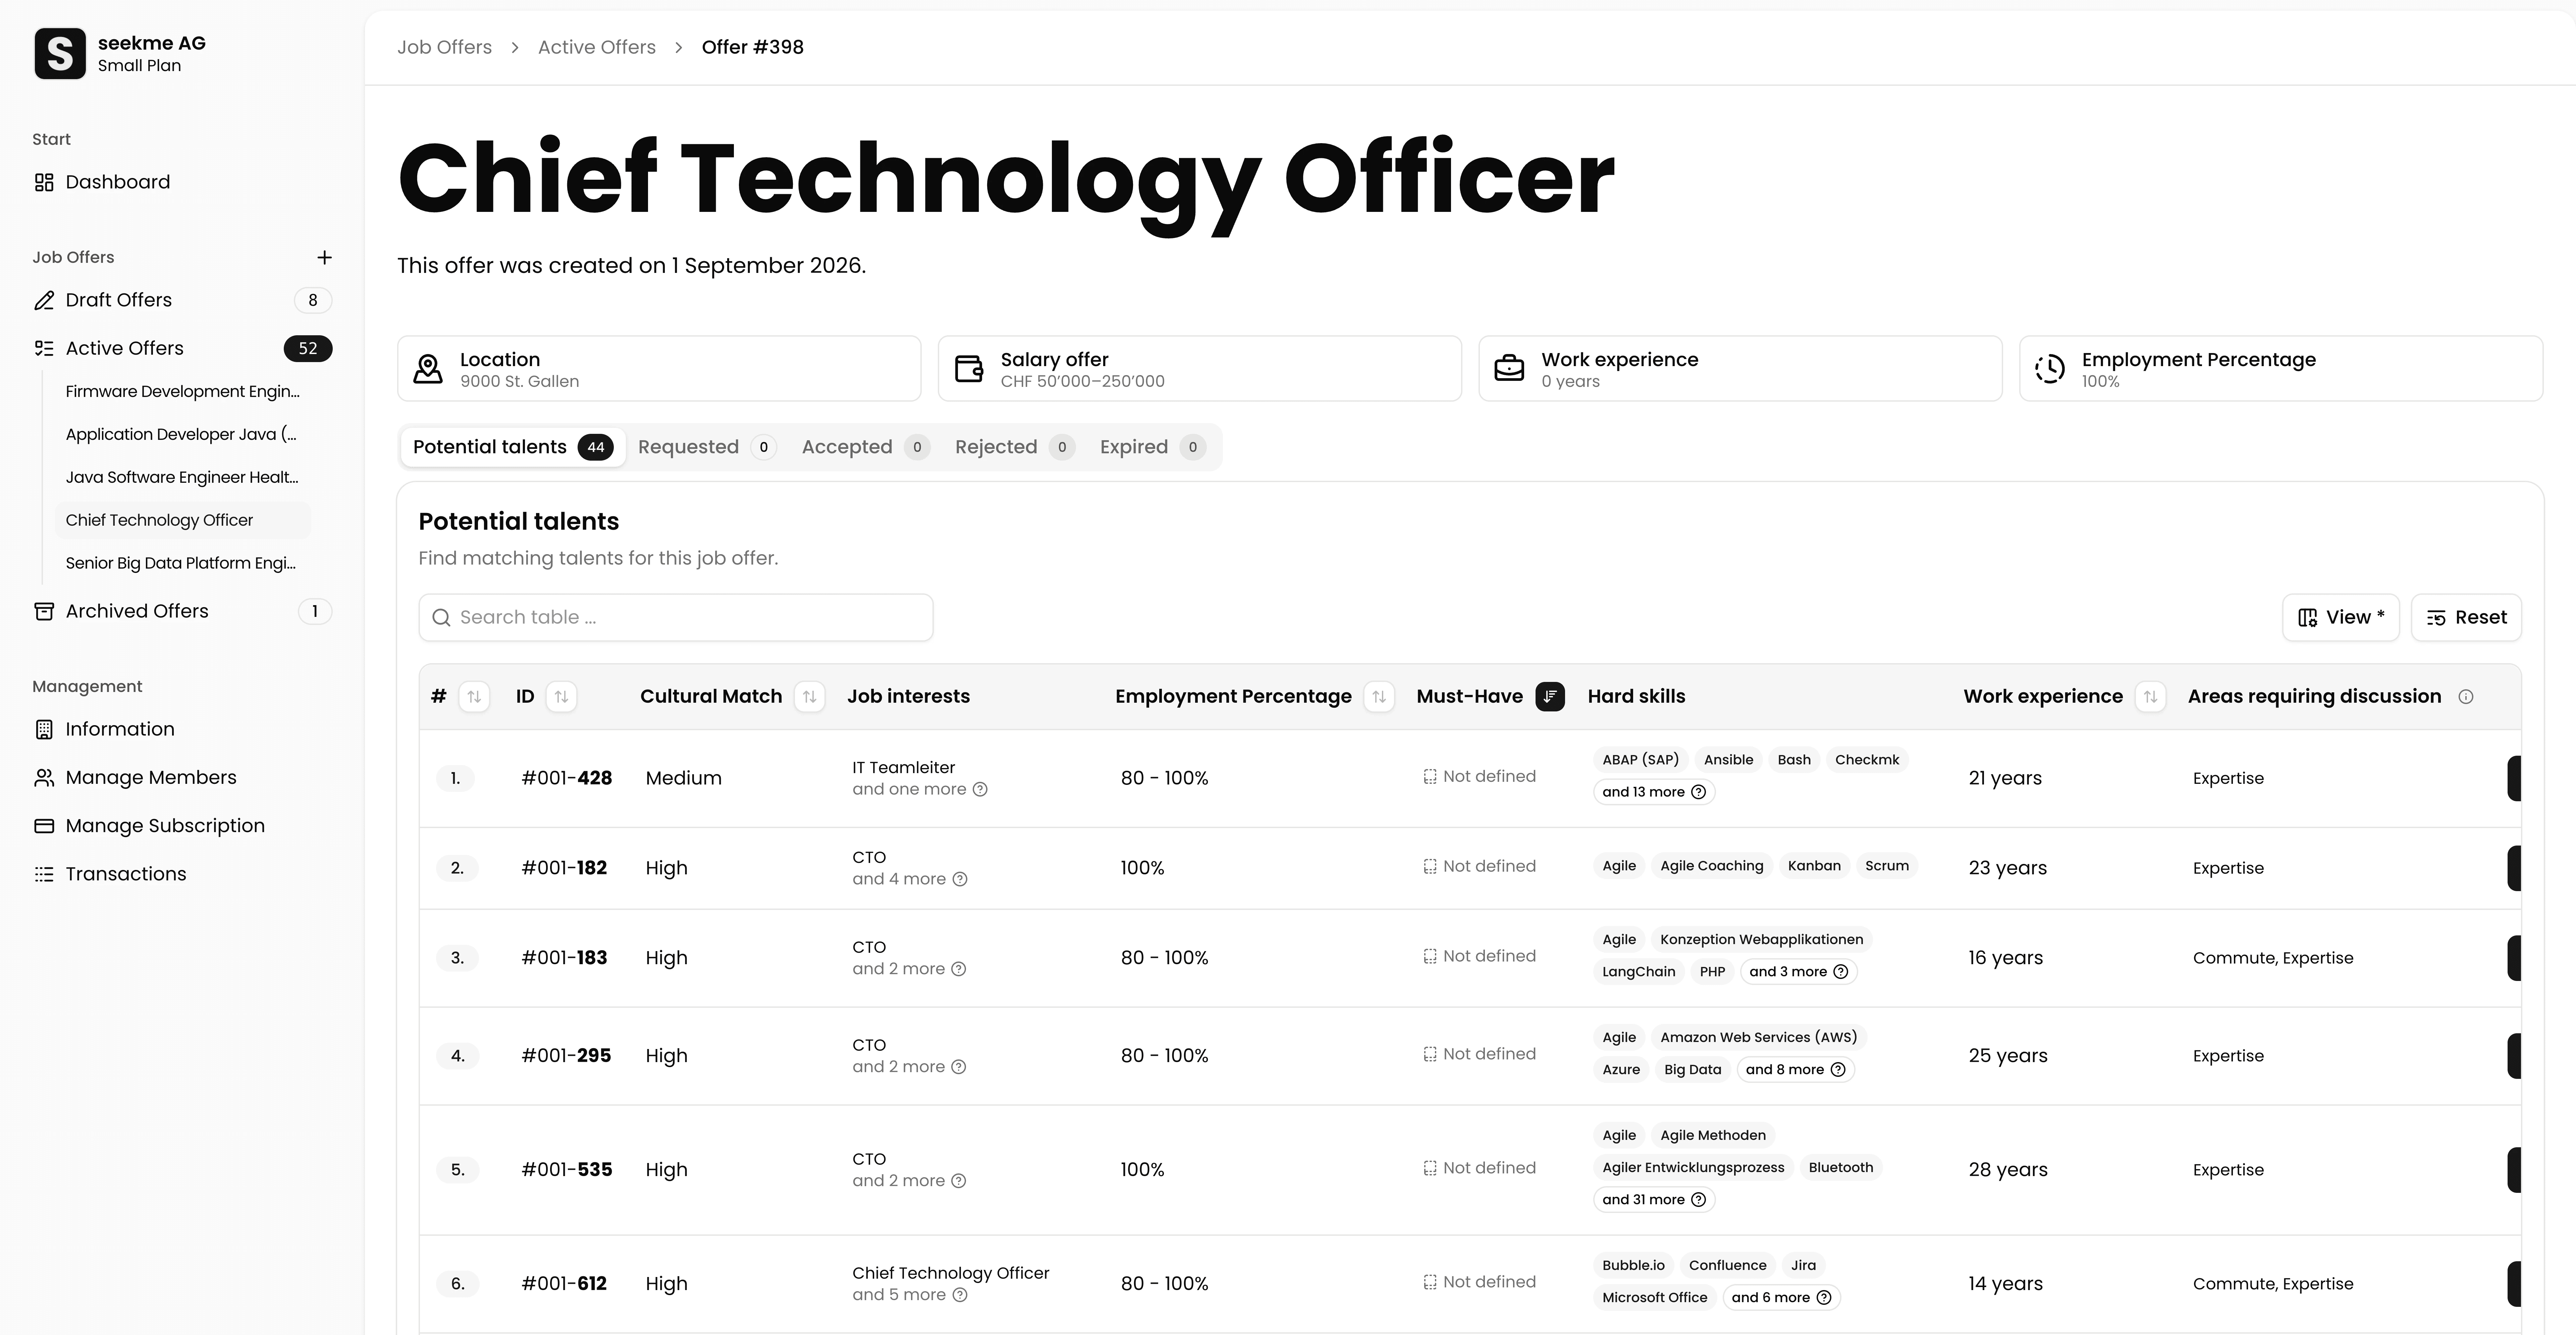Click the Work experience briefcase icon
2576x1335 pixels.
pos(1509,369)
